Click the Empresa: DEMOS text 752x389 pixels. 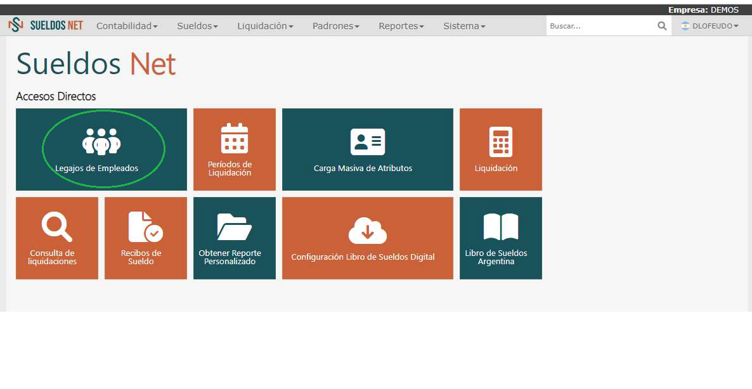coord(704,10)
